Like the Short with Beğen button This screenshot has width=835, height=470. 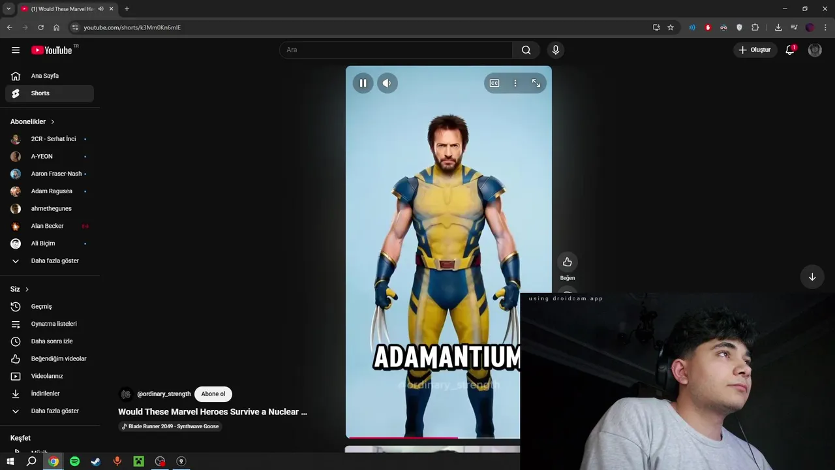(567, 262)
